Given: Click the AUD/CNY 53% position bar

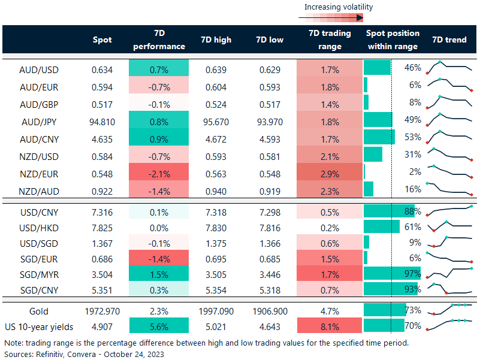Looking at the screenshot, I should (379, 137).
